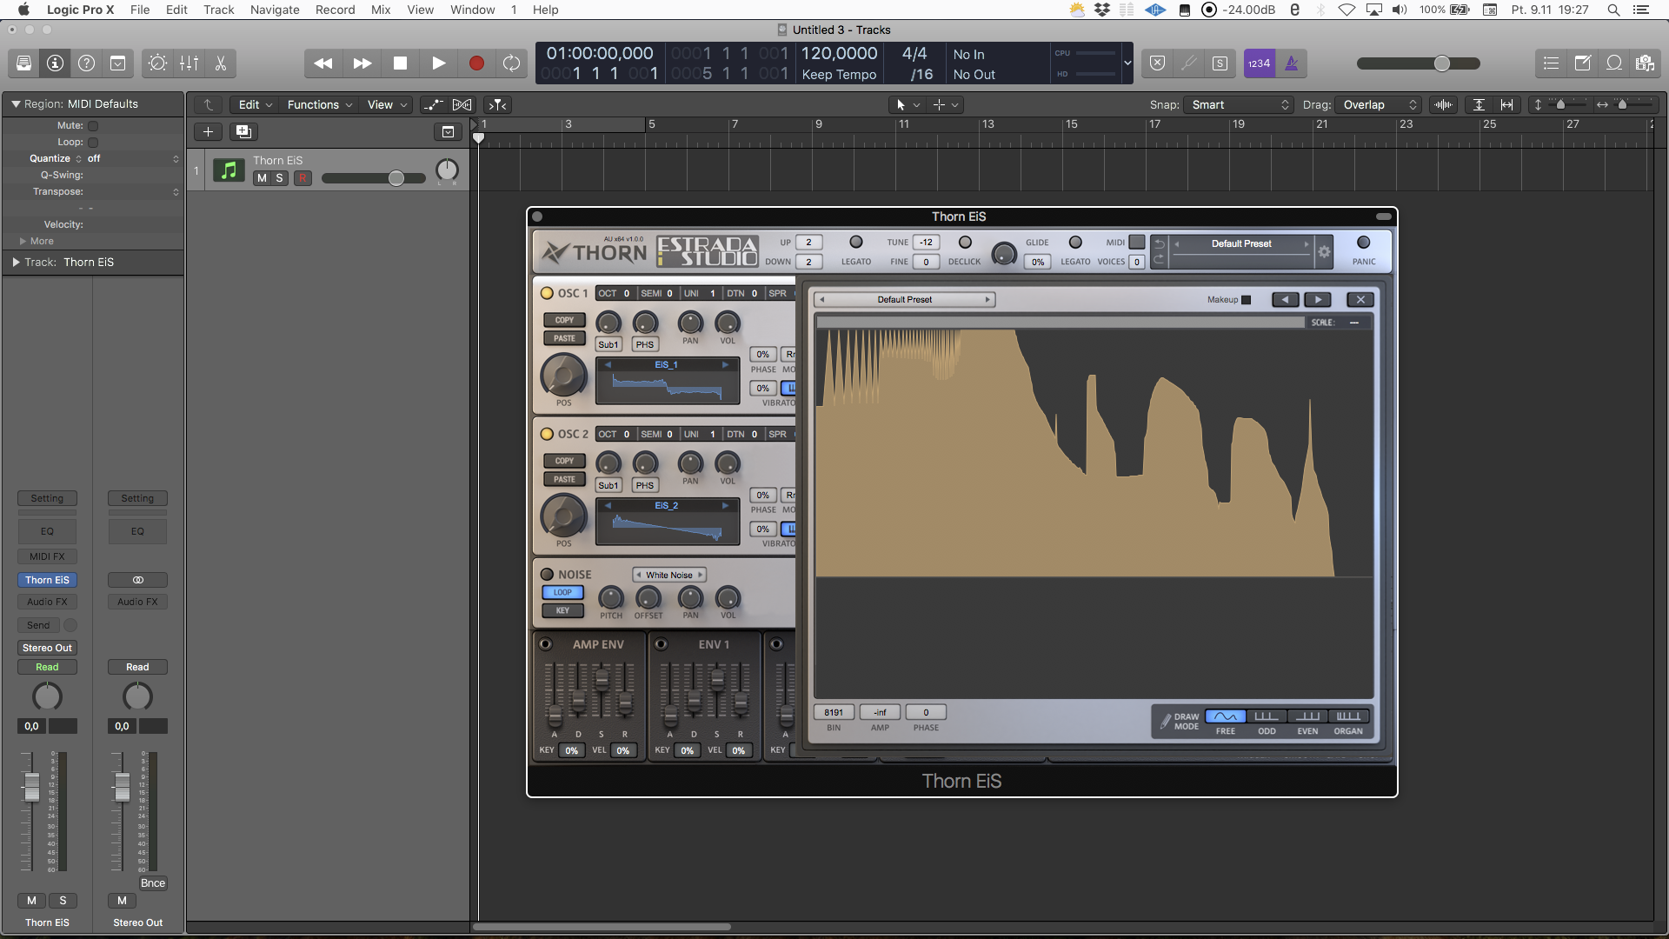Collapse the Region MIDI Defaults section
This screenshot has width=1669, height=939.
click(16, 104)
